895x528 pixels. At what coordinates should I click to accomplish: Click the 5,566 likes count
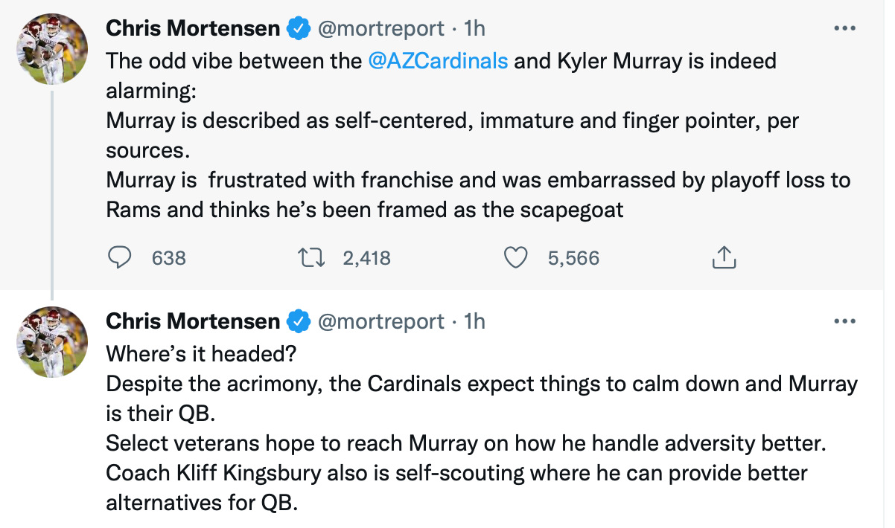click(x=573, y=258)
